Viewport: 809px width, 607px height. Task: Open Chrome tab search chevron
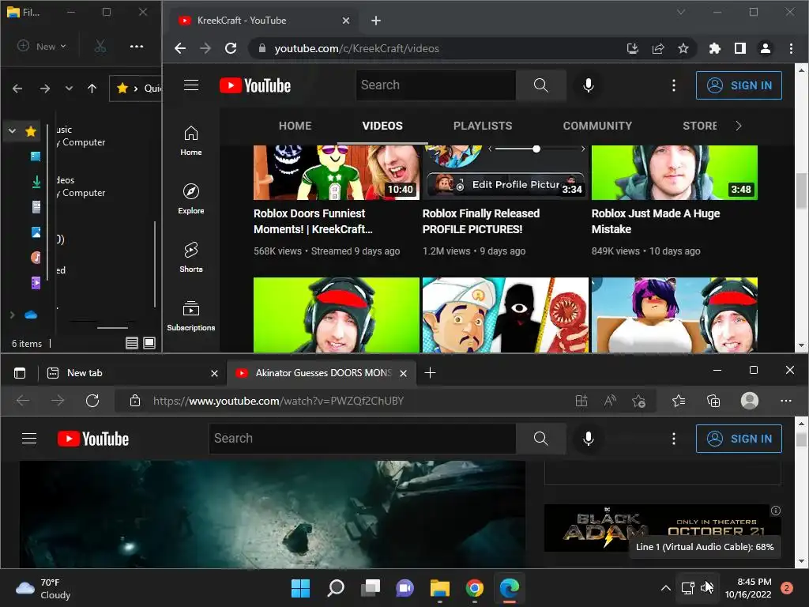pos(681,13)
